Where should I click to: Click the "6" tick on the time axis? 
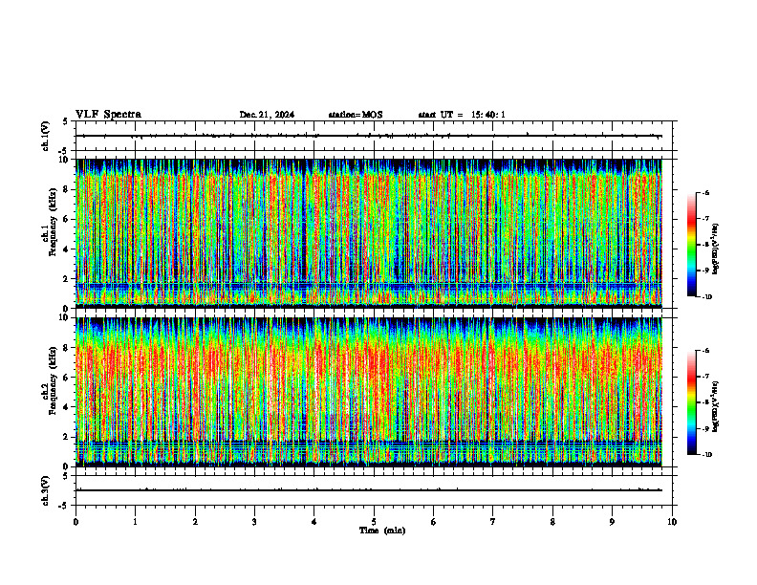click(x=434, y=522)
